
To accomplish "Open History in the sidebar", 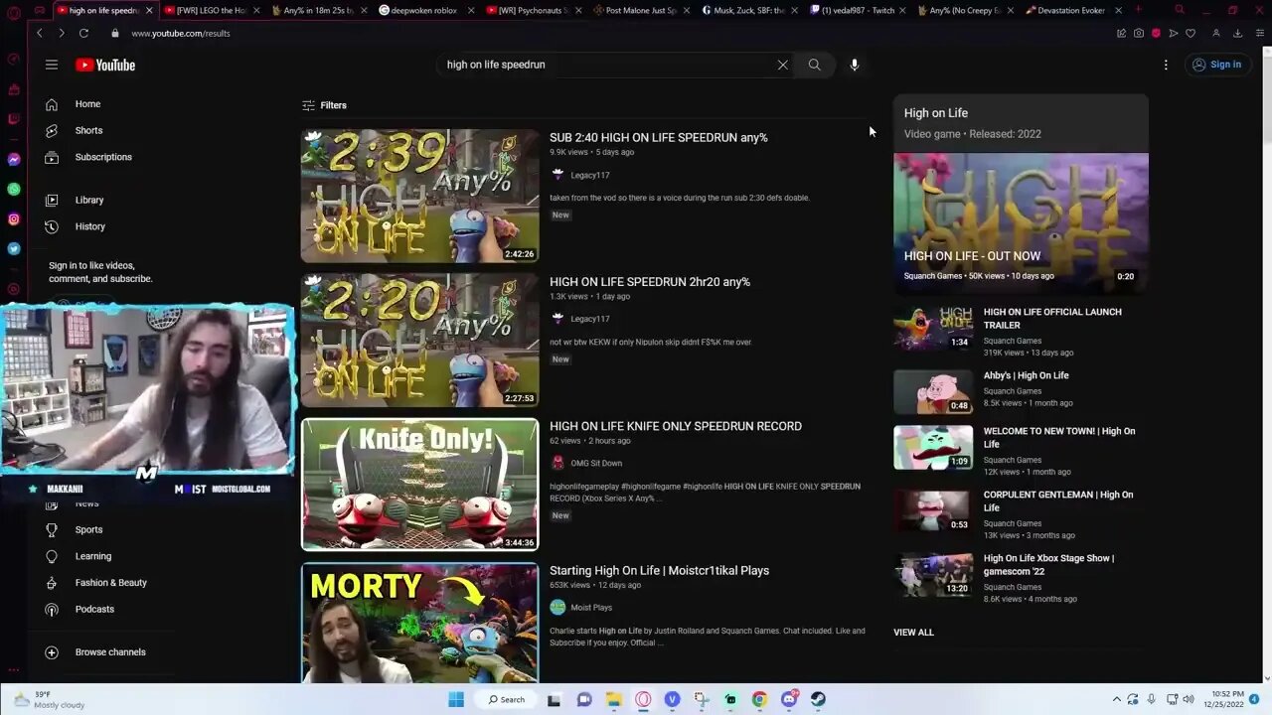I will pos(89,226).
